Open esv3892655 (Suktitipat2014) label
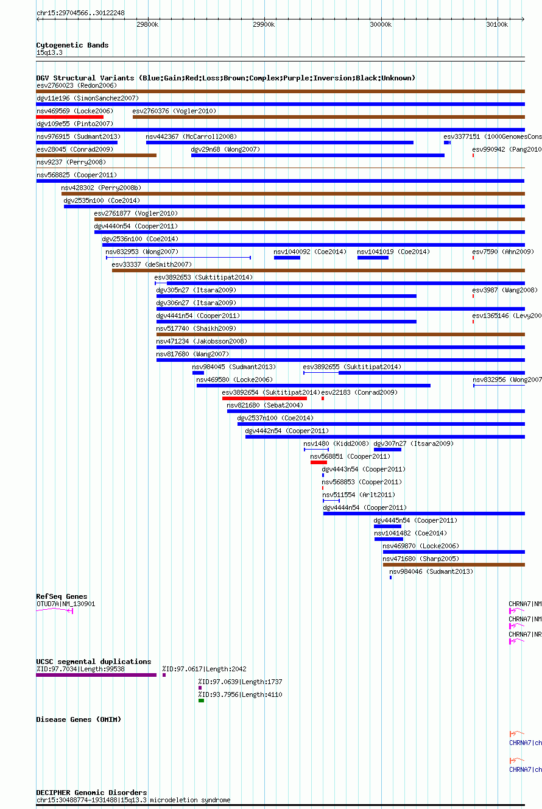 [352, 367]
